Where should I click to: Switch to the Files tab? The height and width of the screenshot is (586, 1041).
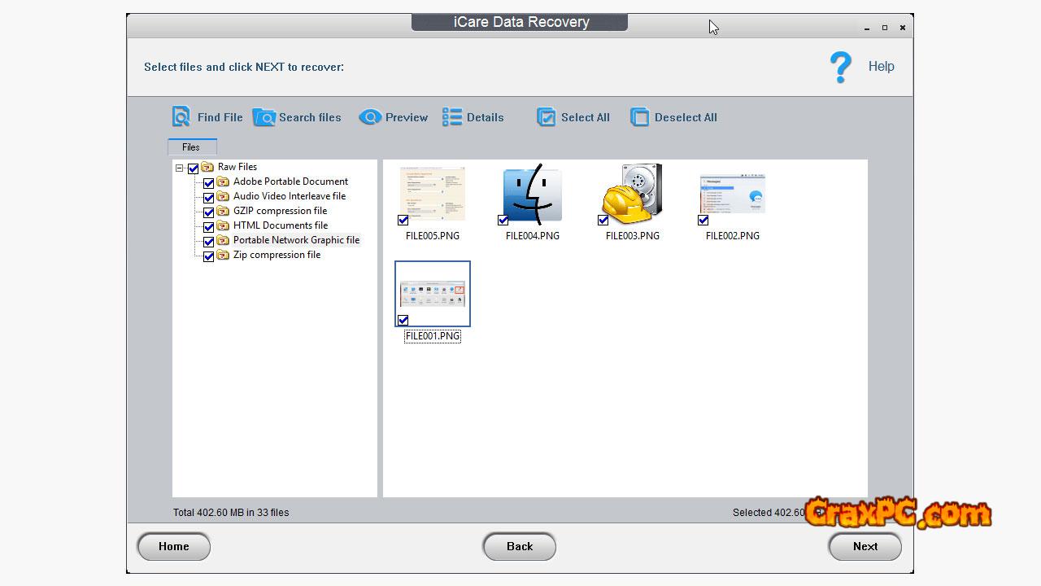[191, 147]
